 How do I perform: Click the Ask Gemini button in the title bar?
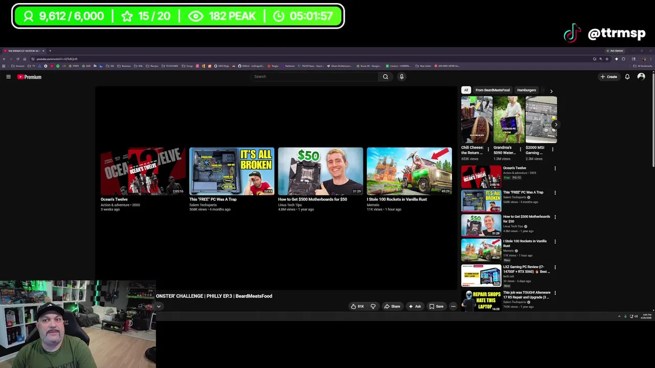pyautogui.click(x=616, y=51)
